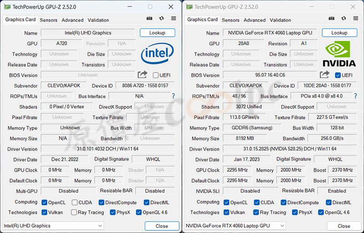This screenshot has width=364, height=233.
Task: Switch to Advanced tab in NVIDIA window
Action: pos(254,20)
